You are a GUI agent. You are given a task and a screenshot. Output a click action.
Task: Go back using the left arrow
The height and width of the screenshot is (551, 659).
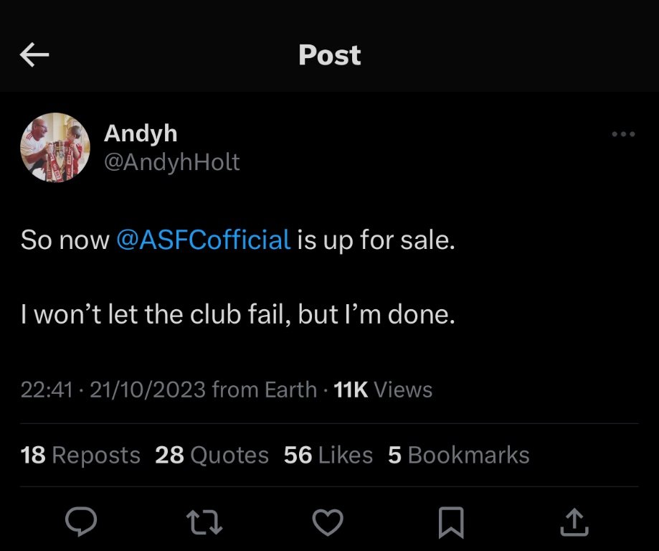pos(34,55)
